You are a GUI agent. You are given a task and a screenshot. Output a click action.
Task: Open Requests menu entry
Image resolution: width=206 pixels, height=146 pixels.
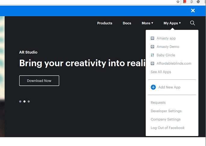click(x=158, y=103)
